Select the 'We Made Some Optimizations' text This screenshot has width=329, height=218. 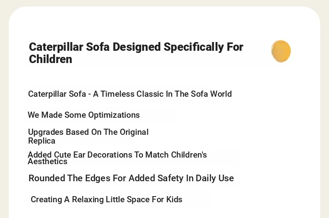(84, 115)
